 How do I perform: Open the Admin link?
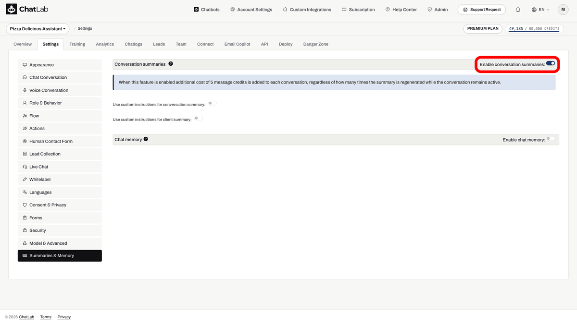point(438,10)
